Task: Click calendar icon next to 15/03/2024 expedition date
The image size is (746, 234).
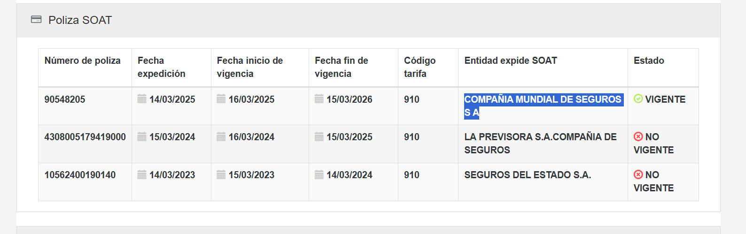Action: pyautogui.click(x=142, y=137)
